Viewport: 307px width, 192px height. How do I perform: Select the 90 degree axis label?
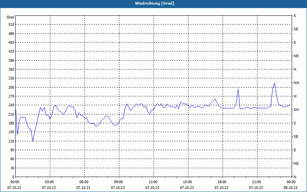point(12,150)
